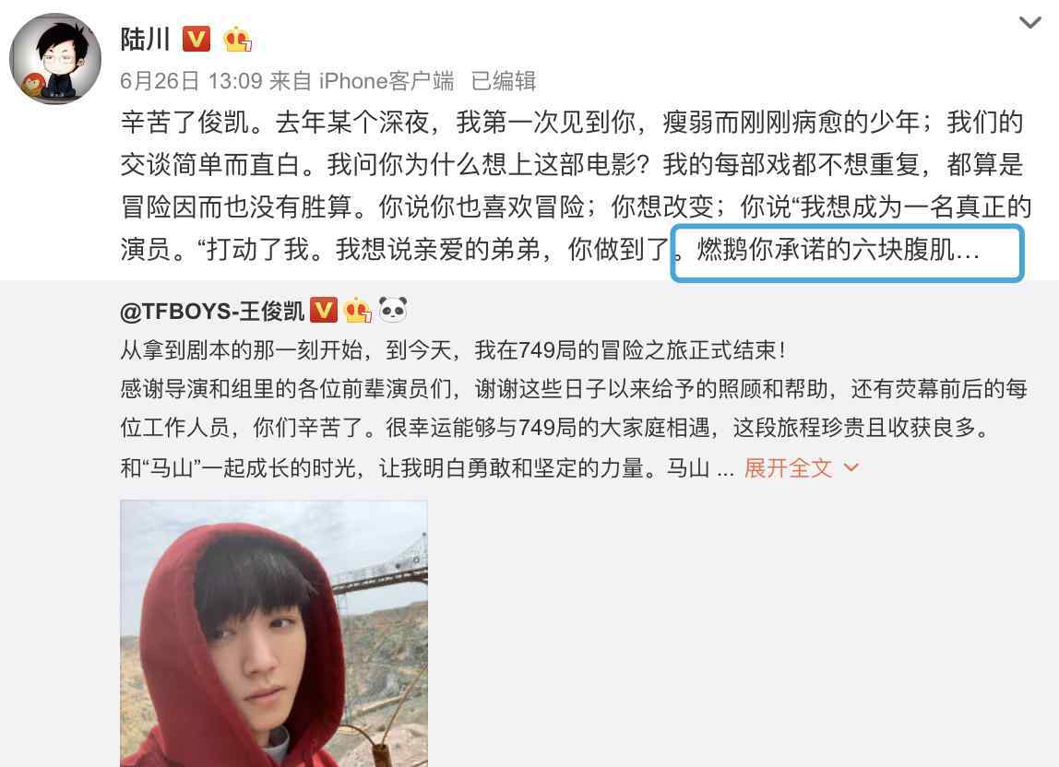The image size is (1059, 767).
Task: Click 陆川's post text starting 辛苦了俊凯
Action: pos(576,185)
